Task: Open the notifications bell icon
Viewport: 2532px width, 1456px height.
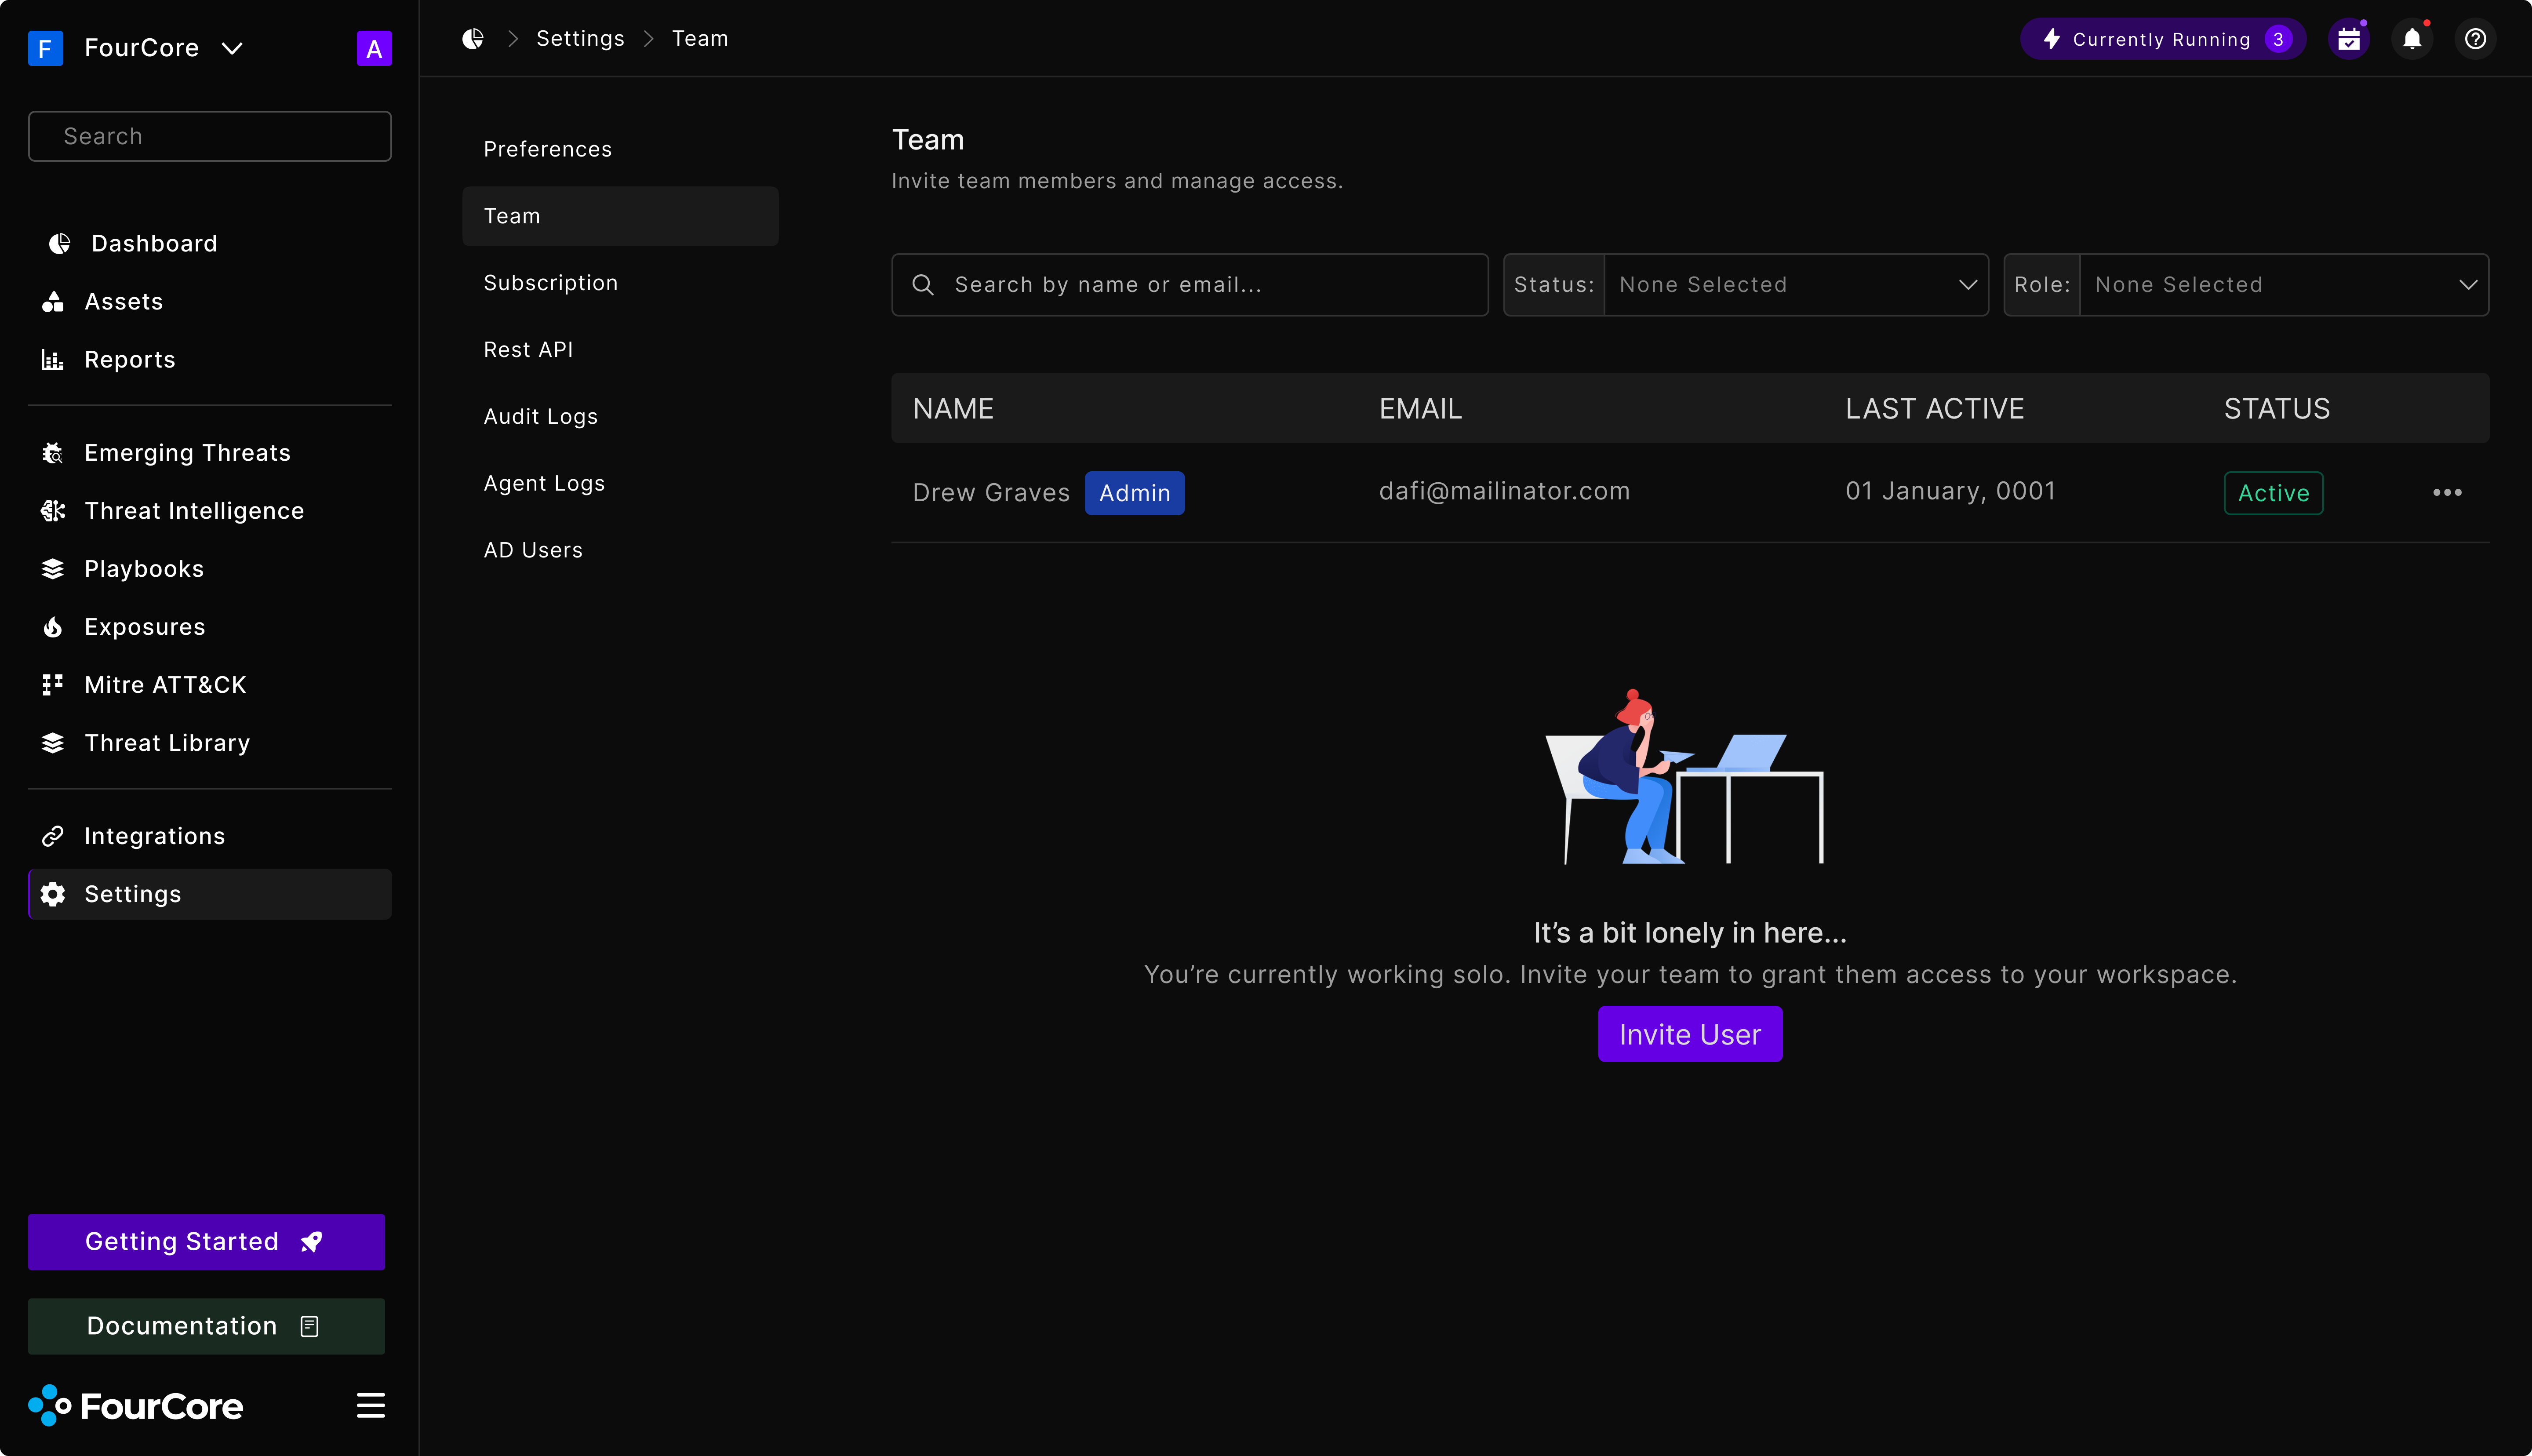Action: [2412, 39]
